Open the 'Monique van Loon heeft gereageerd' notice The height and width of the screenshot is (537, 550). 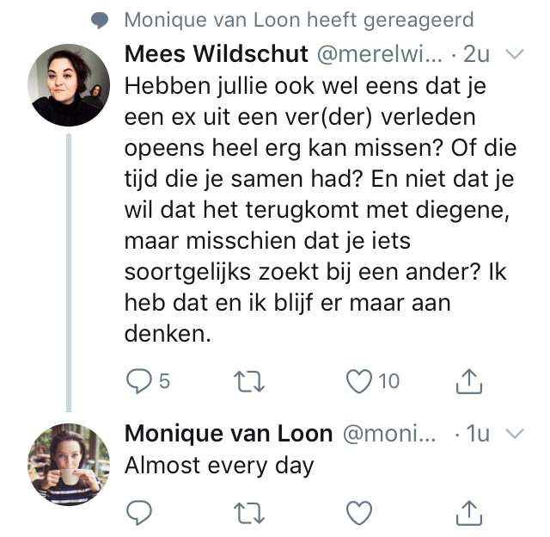tap(298, 20)
